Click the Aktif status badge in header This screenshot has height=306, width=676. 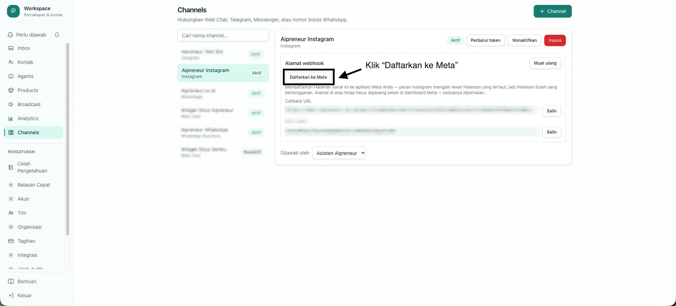click(455, 40)
